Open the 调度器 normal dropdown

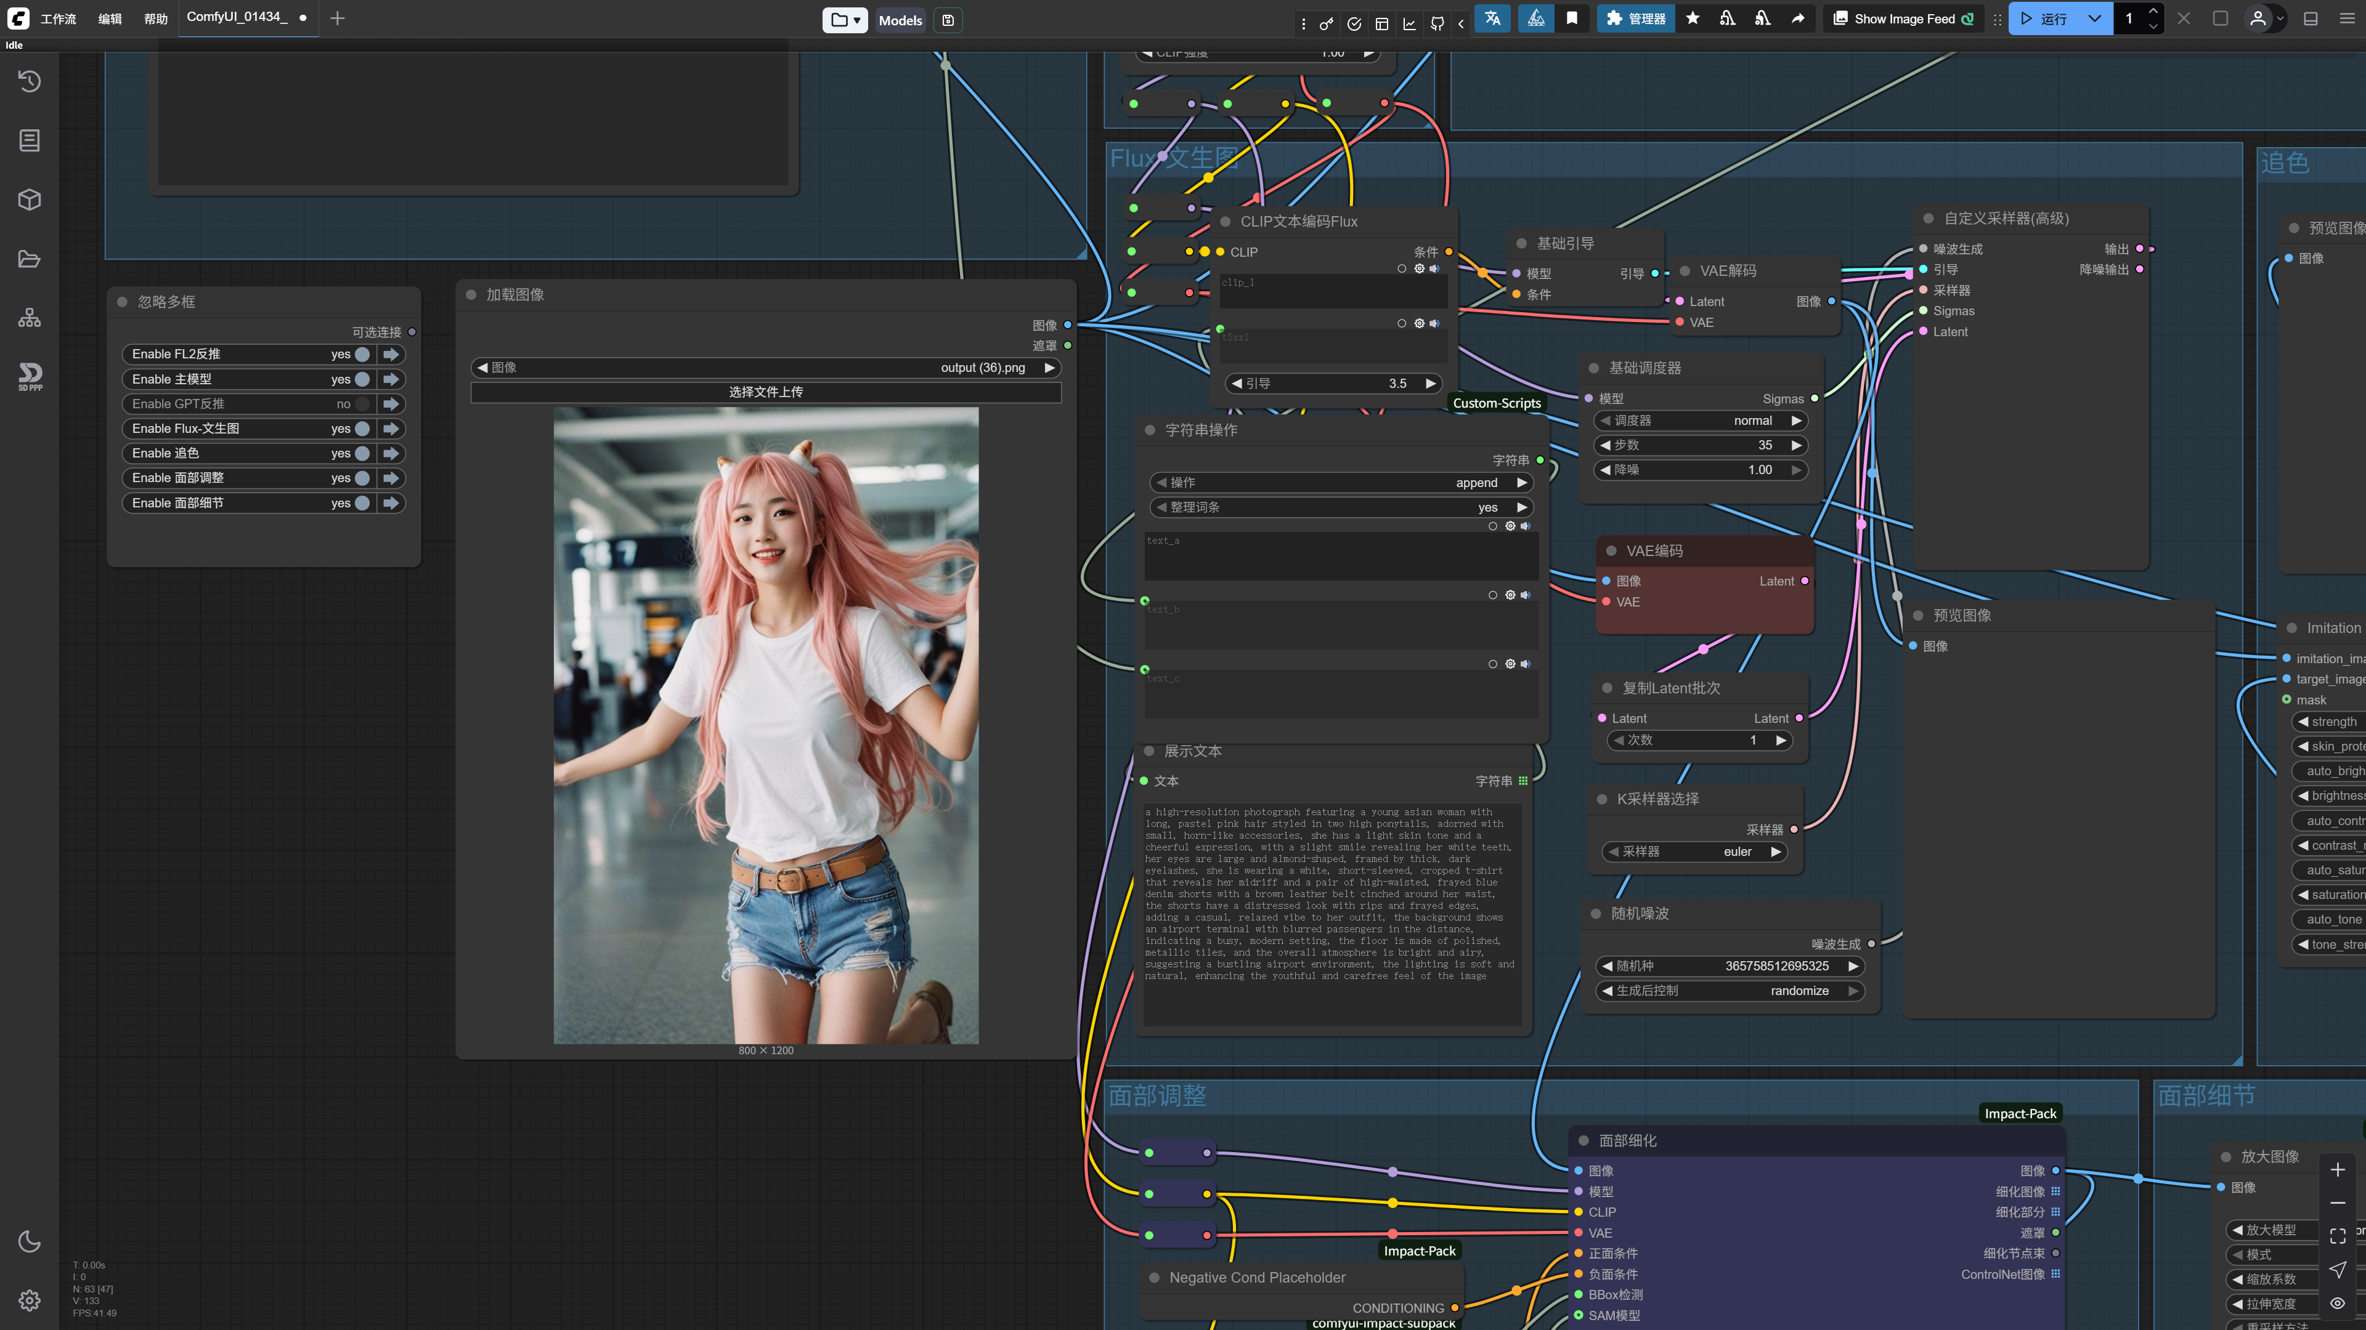click(x=1699, y=421)
